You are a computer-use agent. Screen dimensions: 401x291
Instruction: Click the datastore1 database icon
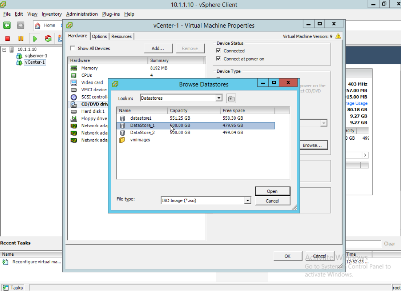click(123, 118)
